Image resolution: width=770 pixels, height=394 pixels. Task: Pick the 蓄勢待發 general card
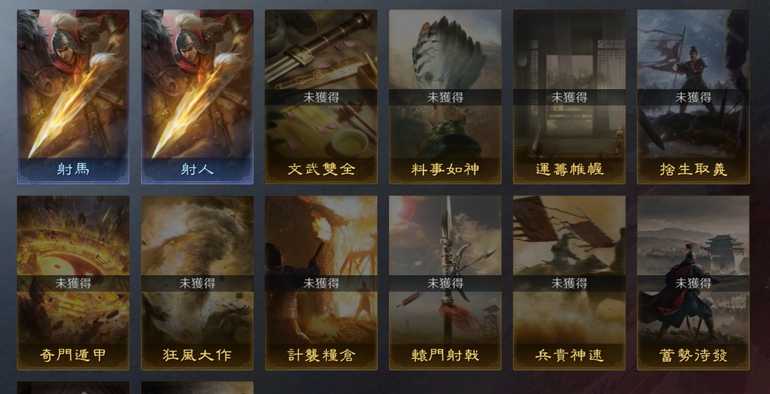click(693, 283)
